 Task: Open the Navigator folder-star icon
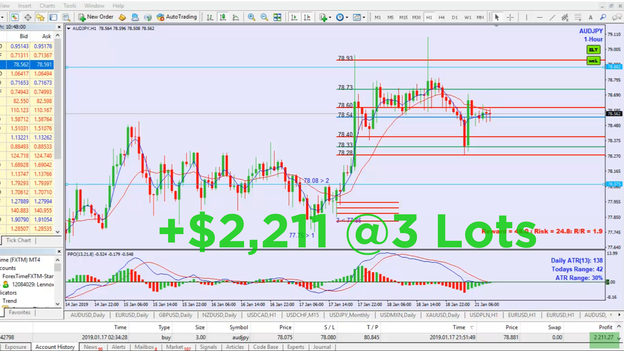click(x=40, y=17)
